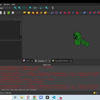Click the green Sub-Shape Binder icon
Screen dimensions: 100x100
[x=9, y=13]
